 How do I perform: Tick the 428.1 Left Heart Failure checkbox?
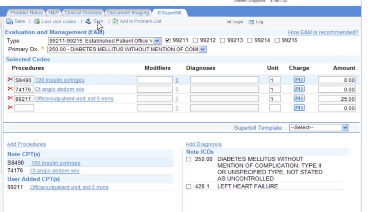[x=189, y=187]
